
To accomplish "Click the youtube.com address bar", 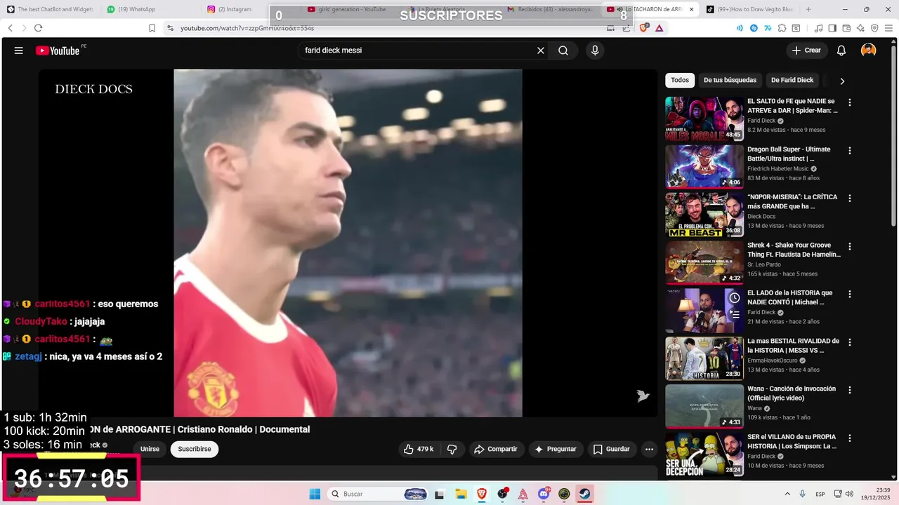I will [386, 28].
